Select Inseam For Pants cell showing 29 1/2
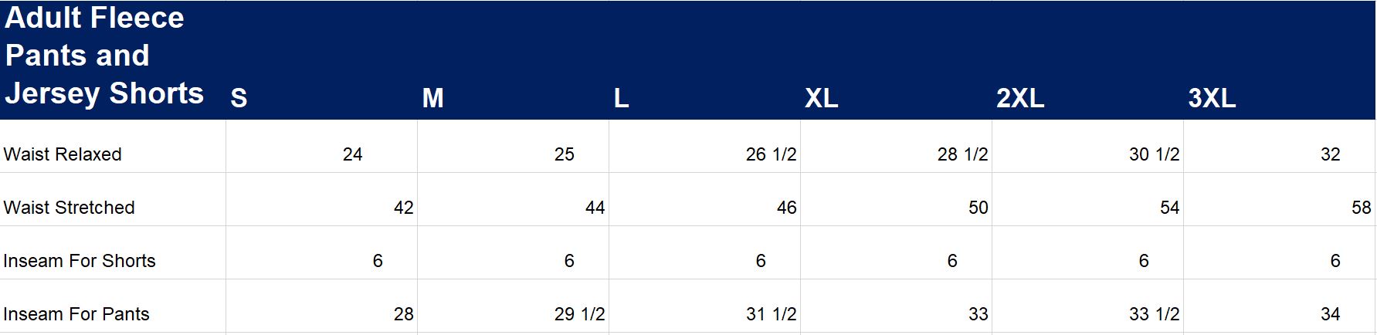 coord(579,314)
